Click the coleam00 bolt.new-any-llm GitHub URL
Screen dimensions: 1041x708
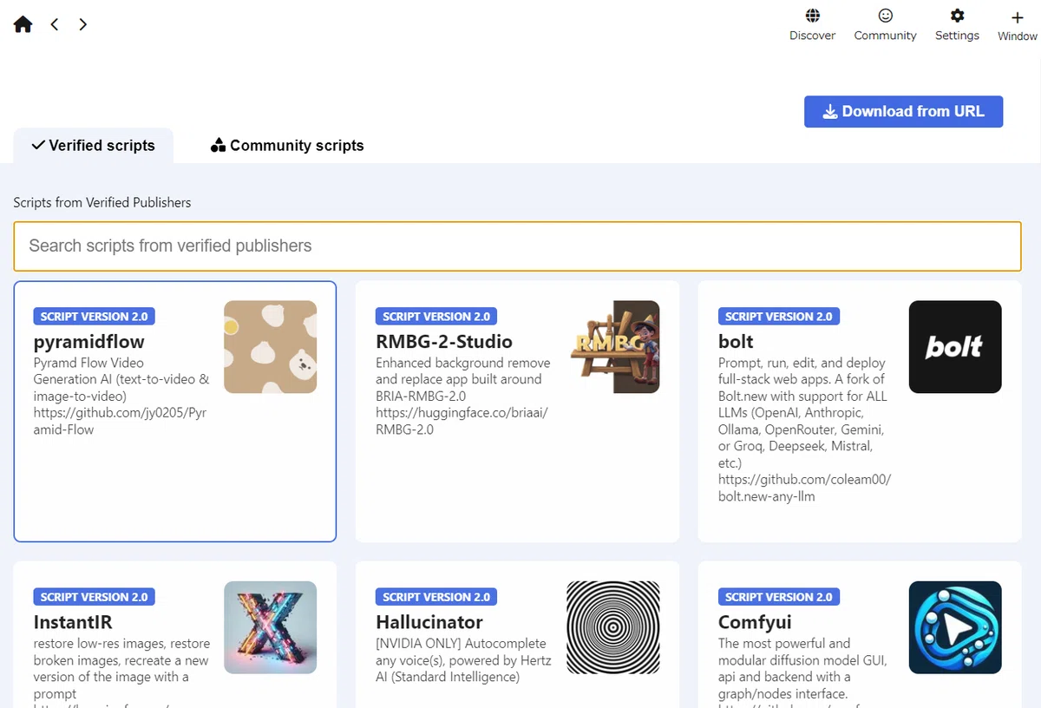click(804, 488)
